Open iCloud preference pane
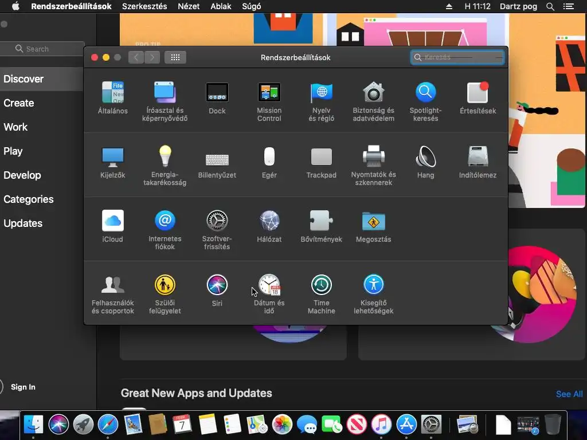This screenshot has width=587, height=440. [113, 226]
